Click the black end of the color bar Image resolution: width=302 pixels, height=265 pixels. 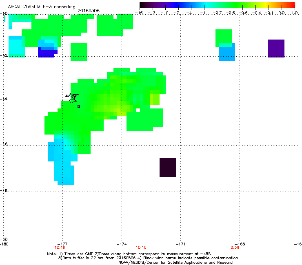pos(142,5)
